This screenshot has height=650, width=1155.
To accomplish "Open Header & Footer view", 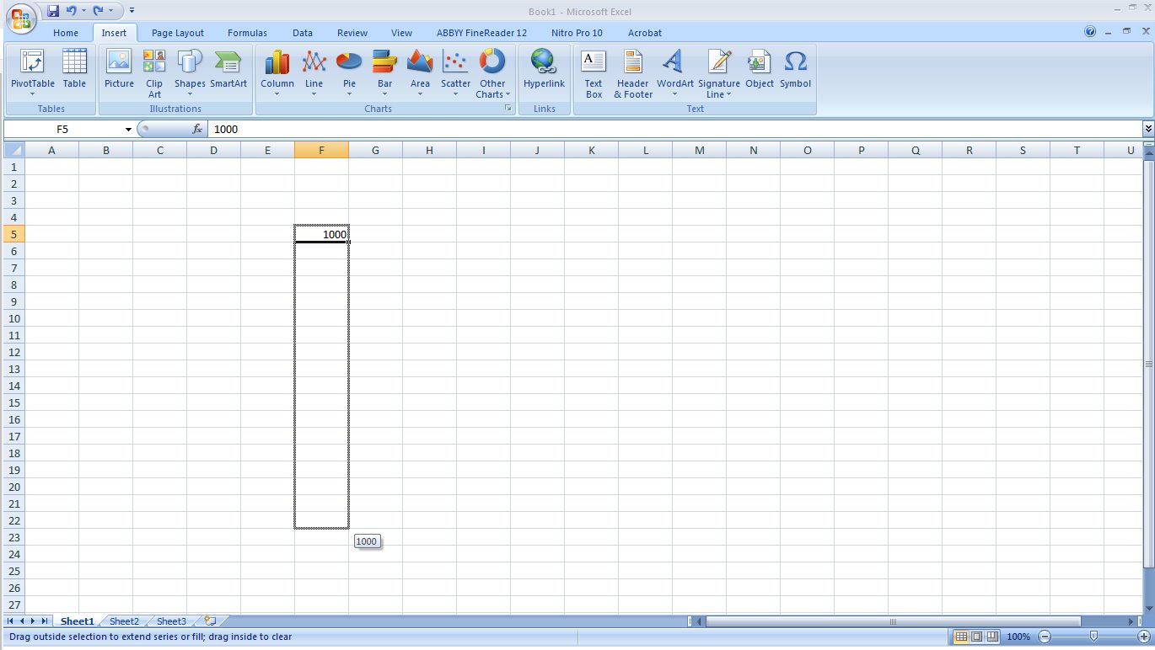I will 631,72.
